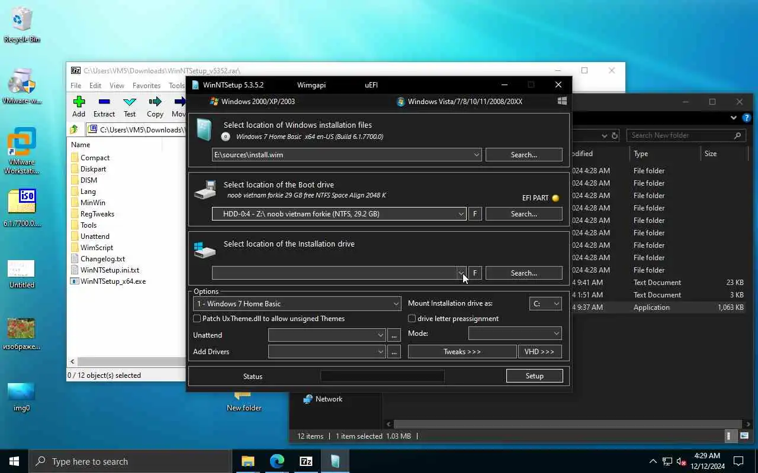Open the VHD >>> button

pyautogui.click(x=539, y=352)
